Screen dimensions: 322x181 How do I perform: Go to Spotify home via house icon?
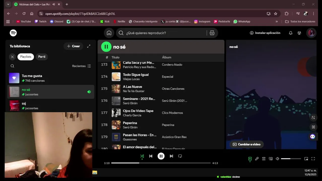109,33
